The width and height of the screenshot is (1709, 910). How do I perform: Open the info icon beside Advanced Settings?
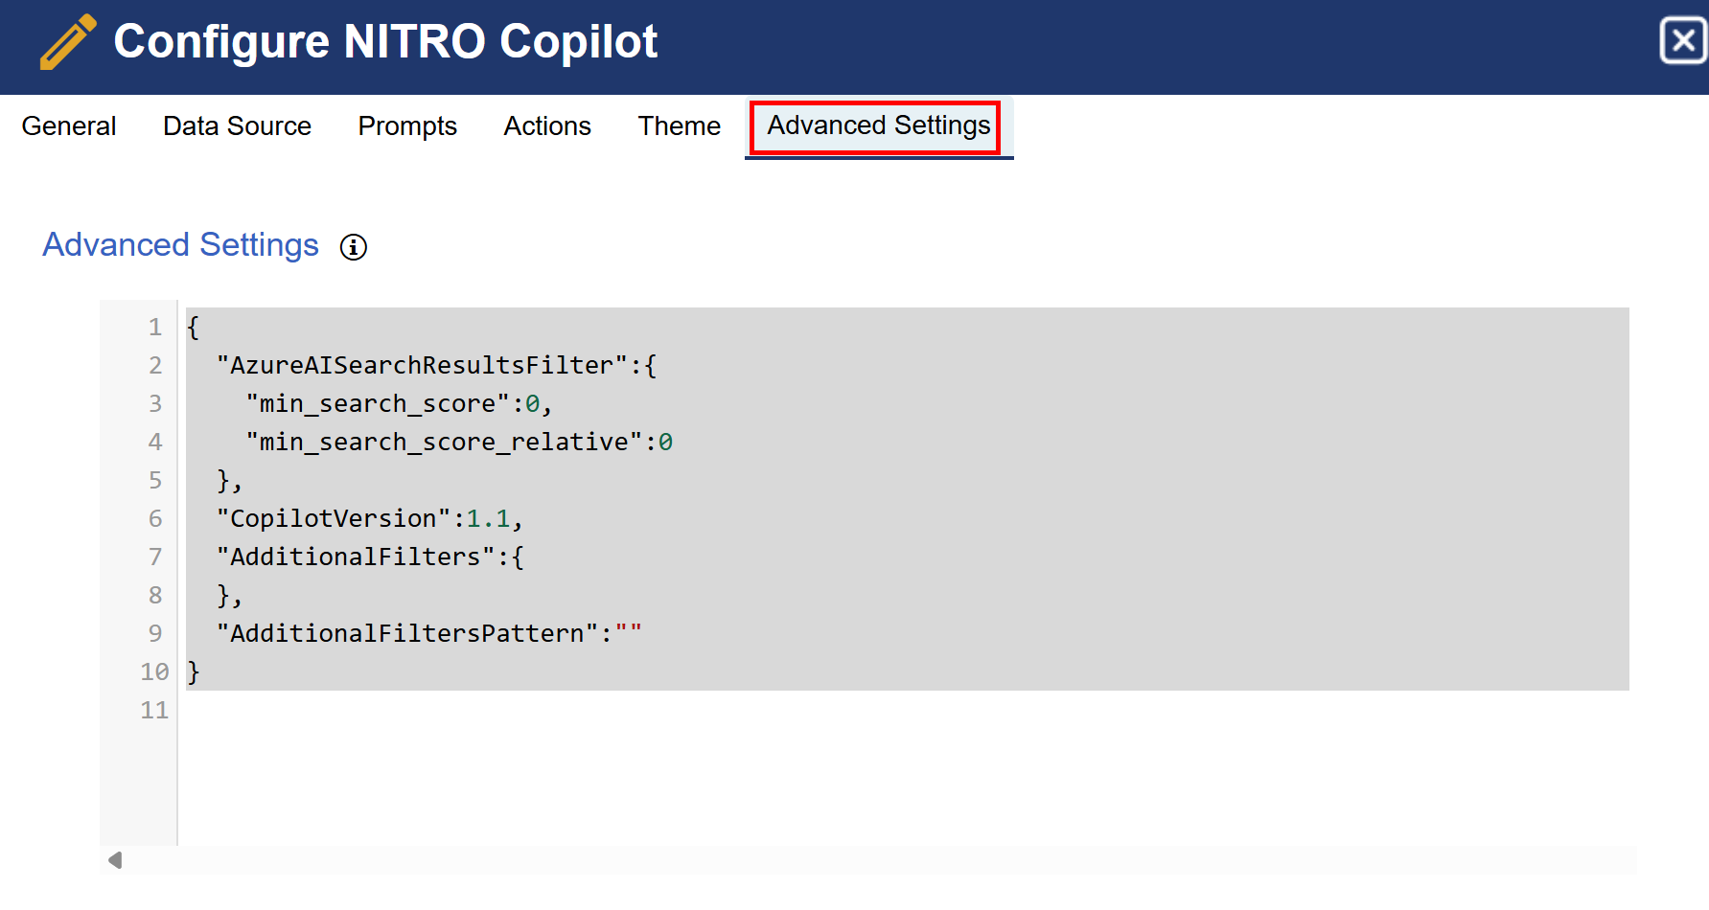click(x=354, y=247)
